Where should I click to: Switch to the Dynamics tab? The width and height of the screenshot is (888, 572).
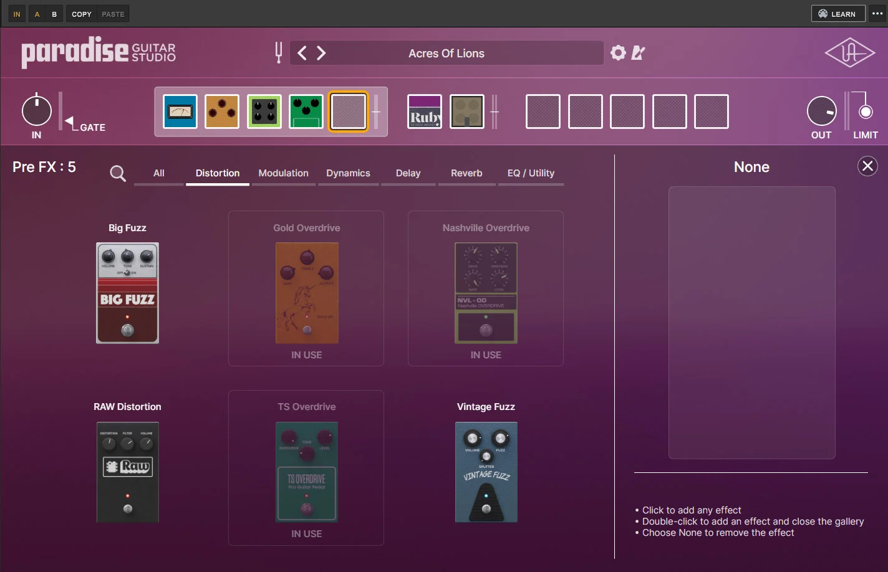(348, 173)
